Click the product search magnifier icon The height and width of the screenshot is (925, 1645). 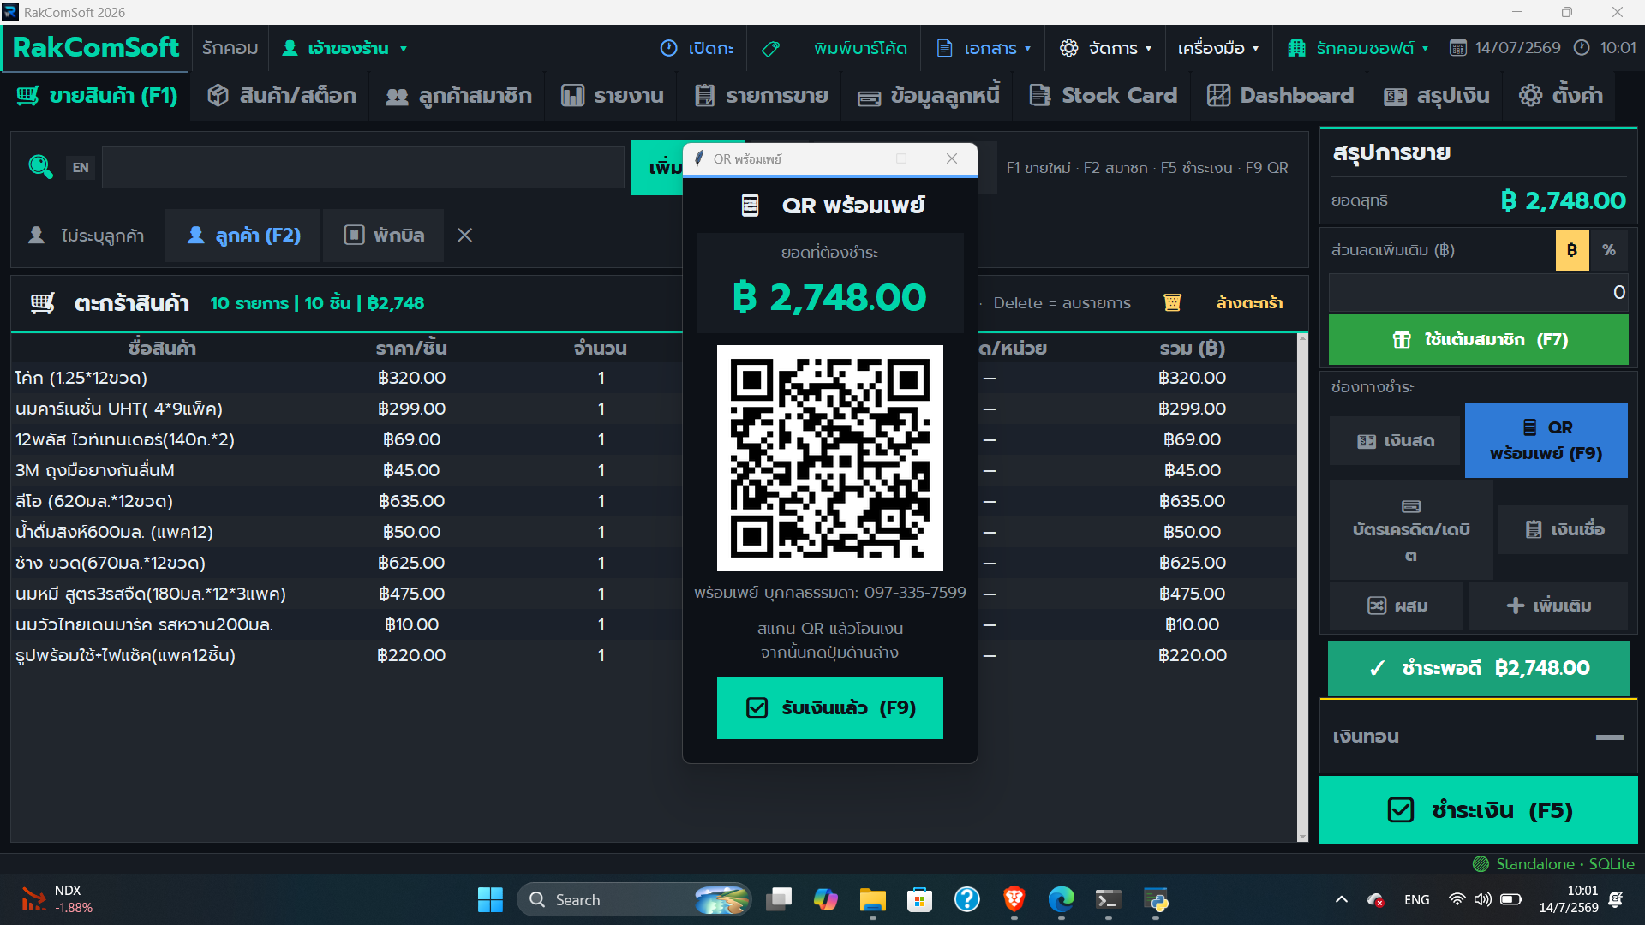[40, 166]
